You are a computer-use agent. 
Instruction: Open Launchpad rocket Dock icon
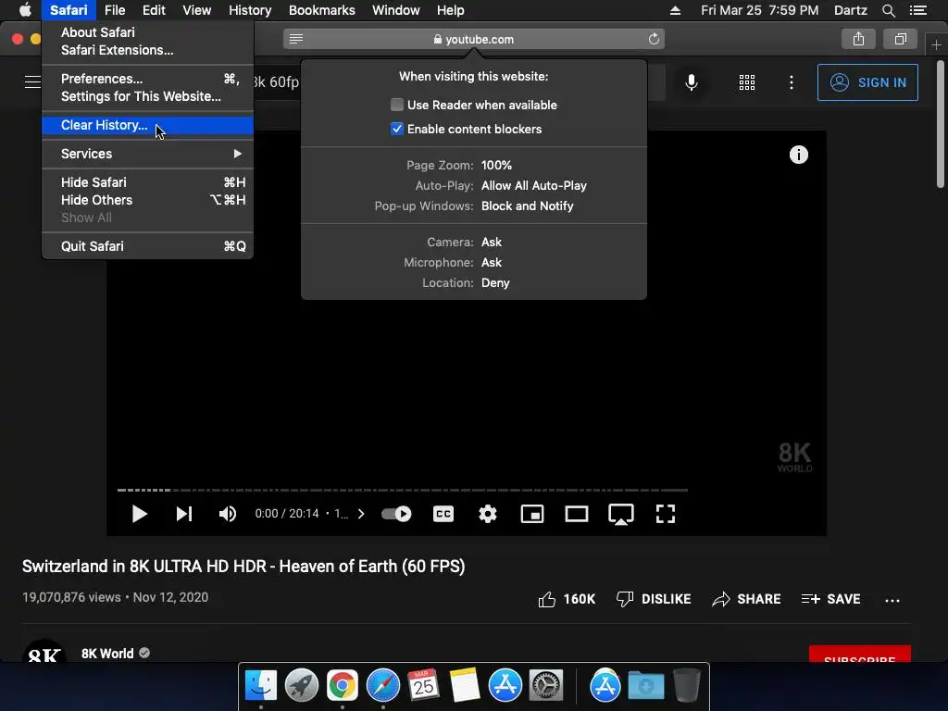pos(302,686)
